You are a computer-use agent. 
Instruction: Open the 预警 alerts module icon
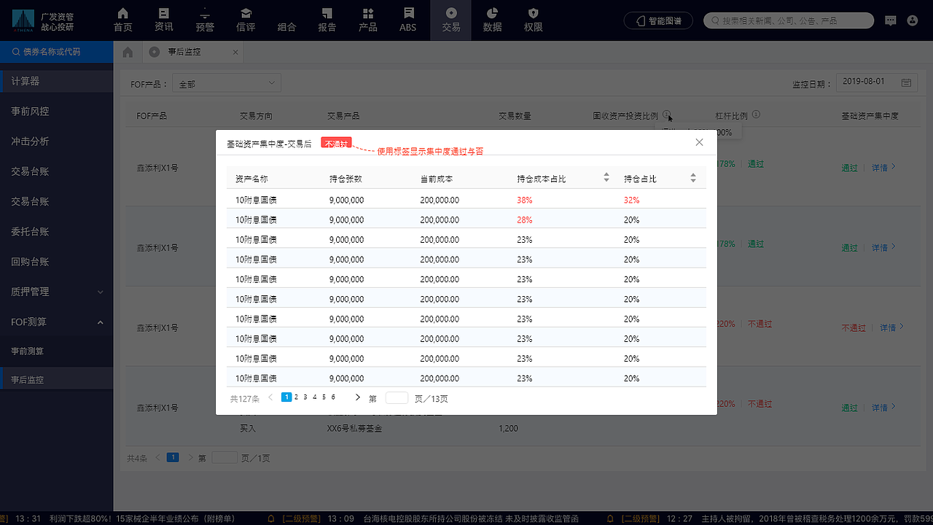tap(205, 20)
